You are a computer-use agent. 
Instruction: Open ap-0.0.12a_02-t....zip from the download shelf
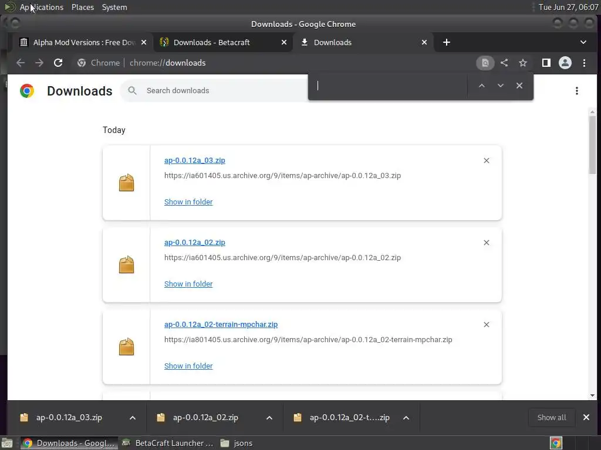click(349, 417)
